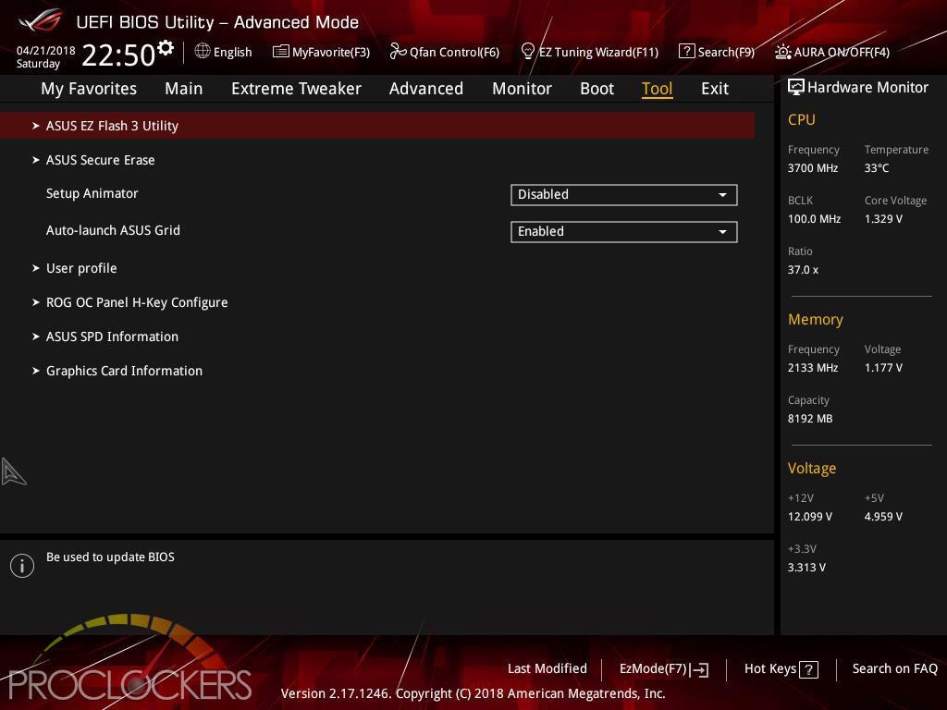This screenshot has height=710, width=947.
Task: Select ASUS Secure Erase entry
Action: (100, 160)
